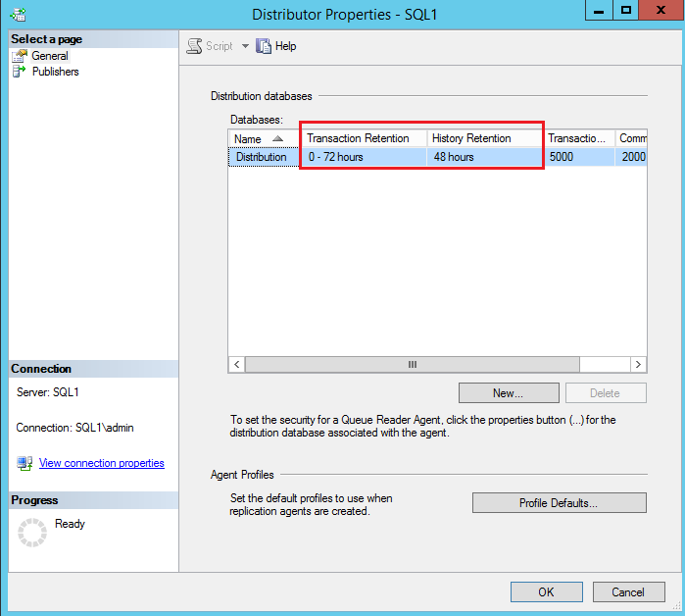685x616 pixels.
Task: Click the Publishers page icon
Action: pos(20,72)
